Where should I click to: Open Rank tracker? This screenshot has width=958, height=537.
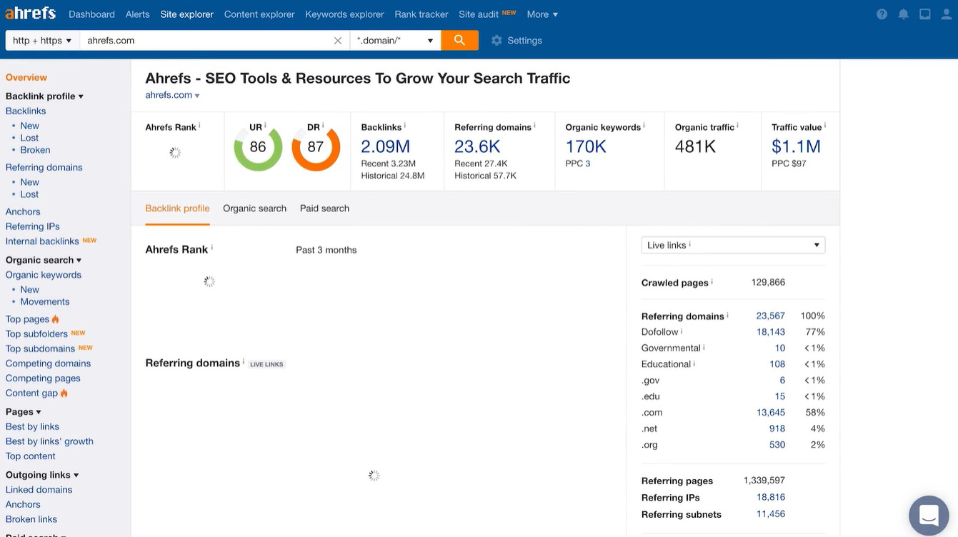(x=421, y=14)
